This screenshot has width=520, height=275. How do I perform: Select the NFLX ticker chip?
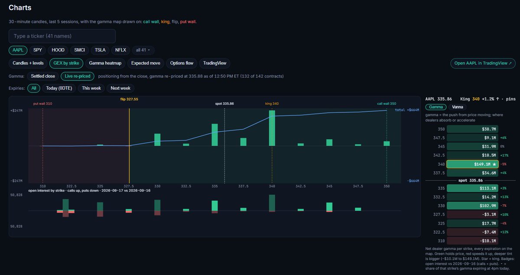click(x=120, y=50)
